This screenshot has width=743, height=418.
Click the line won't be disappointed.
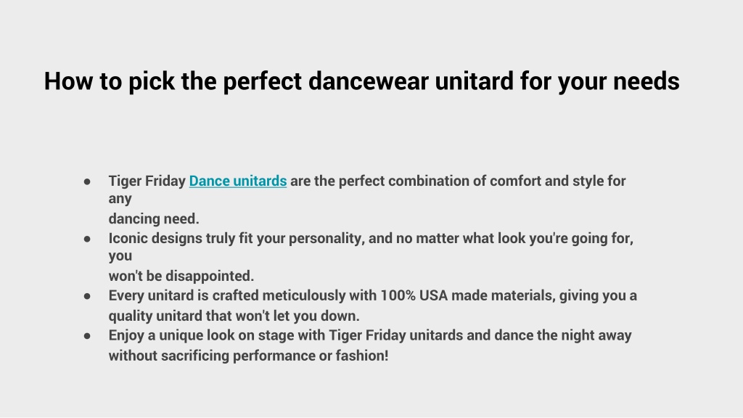click(181, 276)
